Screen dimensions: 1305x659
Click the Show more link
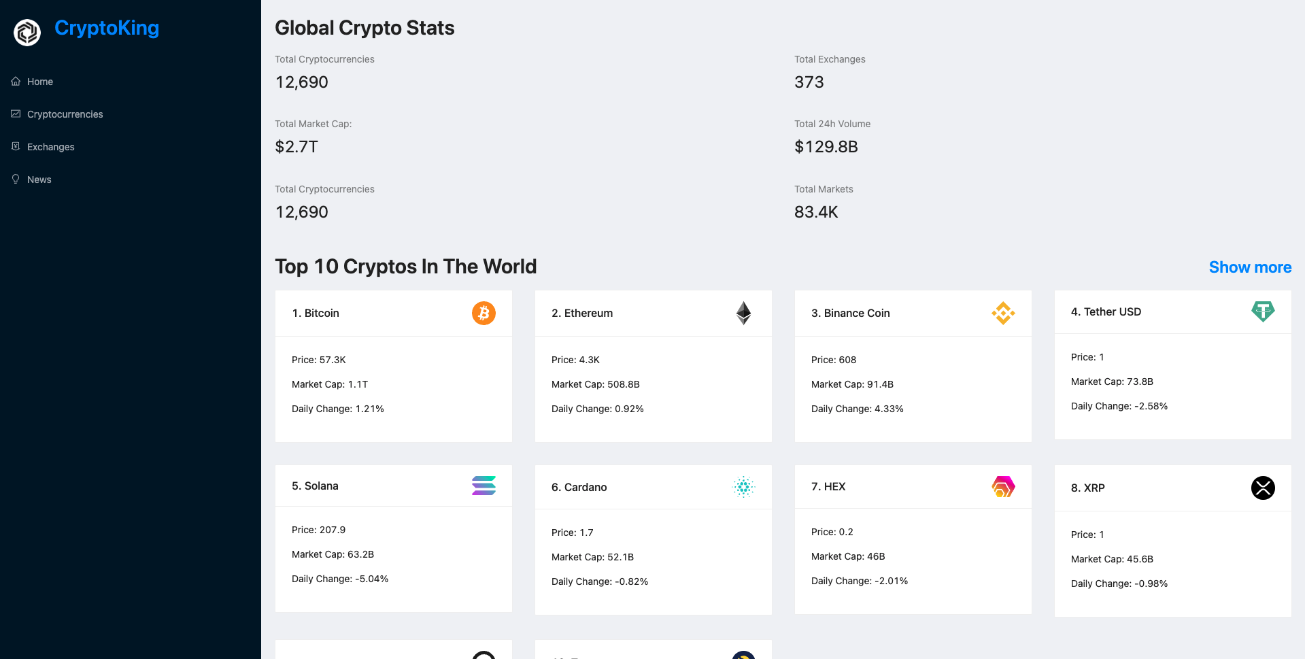[1250, 267]
